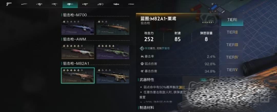Choose the pink AWM blueprint thumbnail
277x112 pixels.
pyautogui.click(x=78, y=51)
